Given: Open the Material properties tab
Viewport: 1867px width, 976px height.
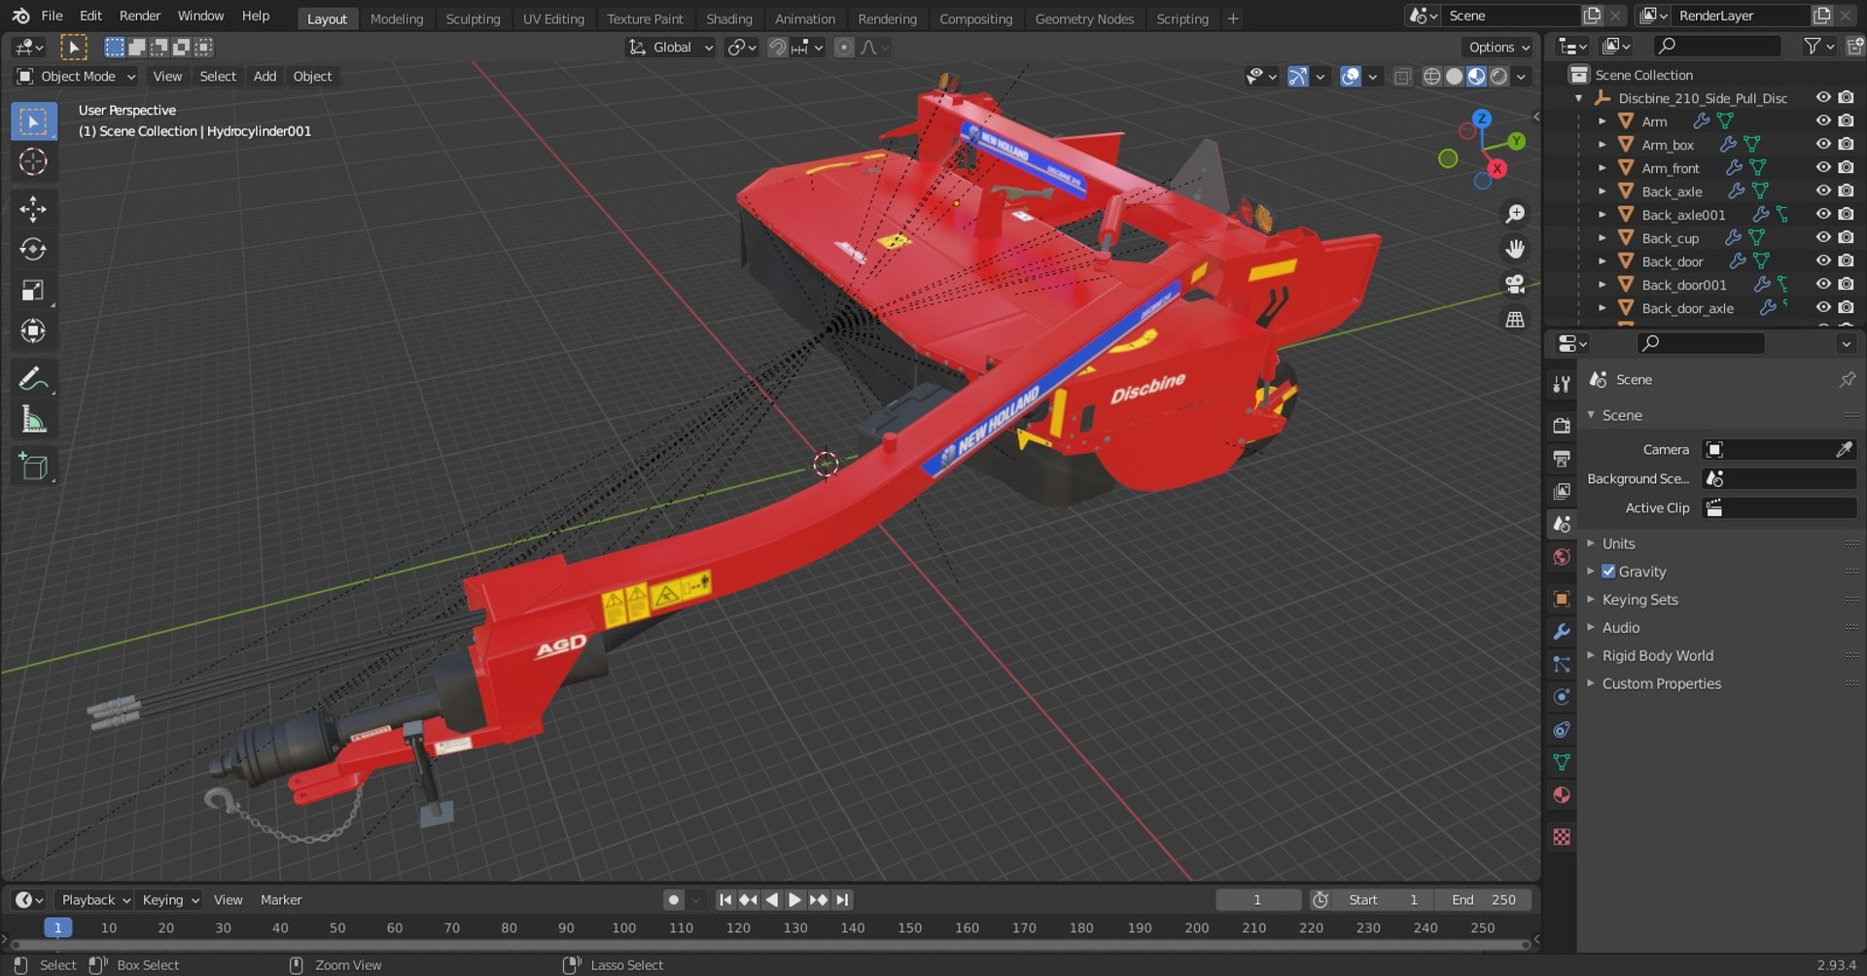Looking at the screenshot, I should pyautogui.click(x=1562, y=795).
